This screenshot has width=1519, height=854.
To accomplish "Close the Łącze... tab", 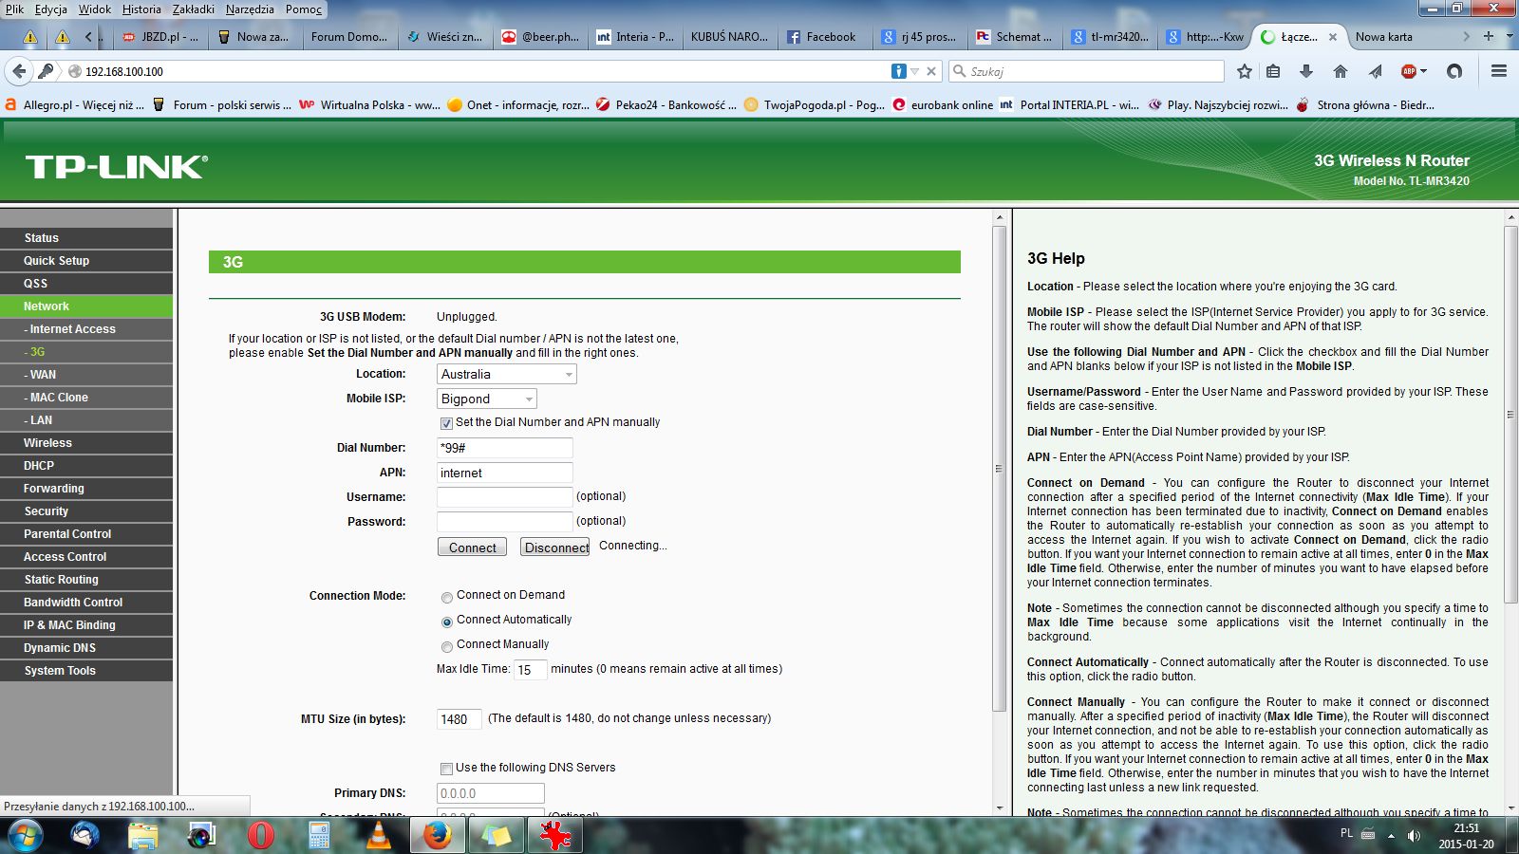I will coord(1333,37).
